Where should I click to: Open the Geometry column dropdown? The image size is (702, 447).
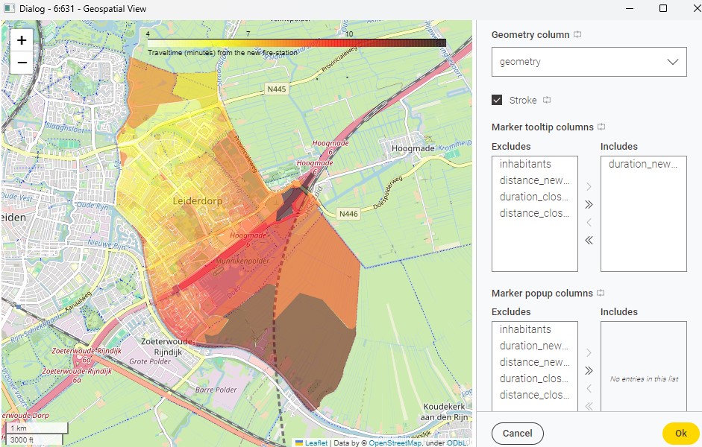click(589, 62)
